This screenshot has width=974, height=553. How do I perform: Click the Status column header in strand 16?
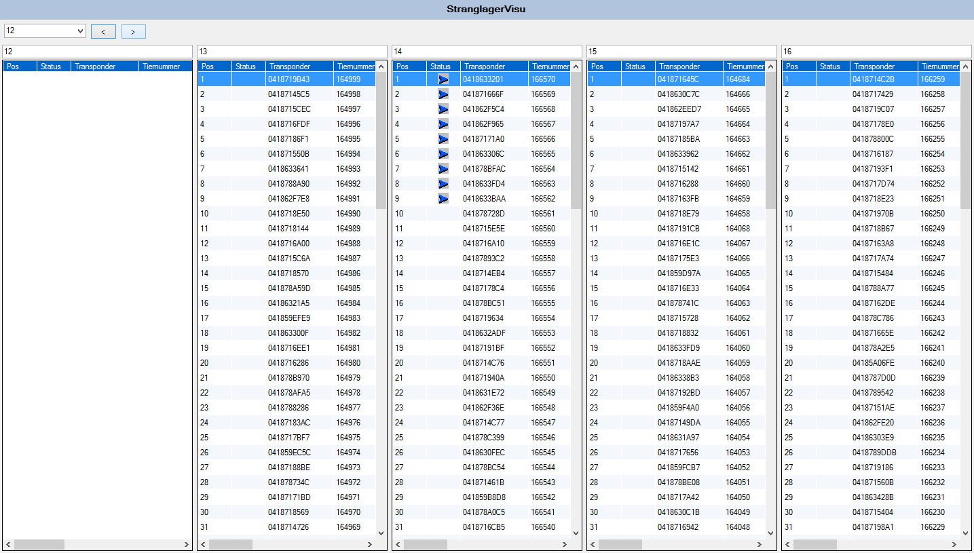coord(833,66)
